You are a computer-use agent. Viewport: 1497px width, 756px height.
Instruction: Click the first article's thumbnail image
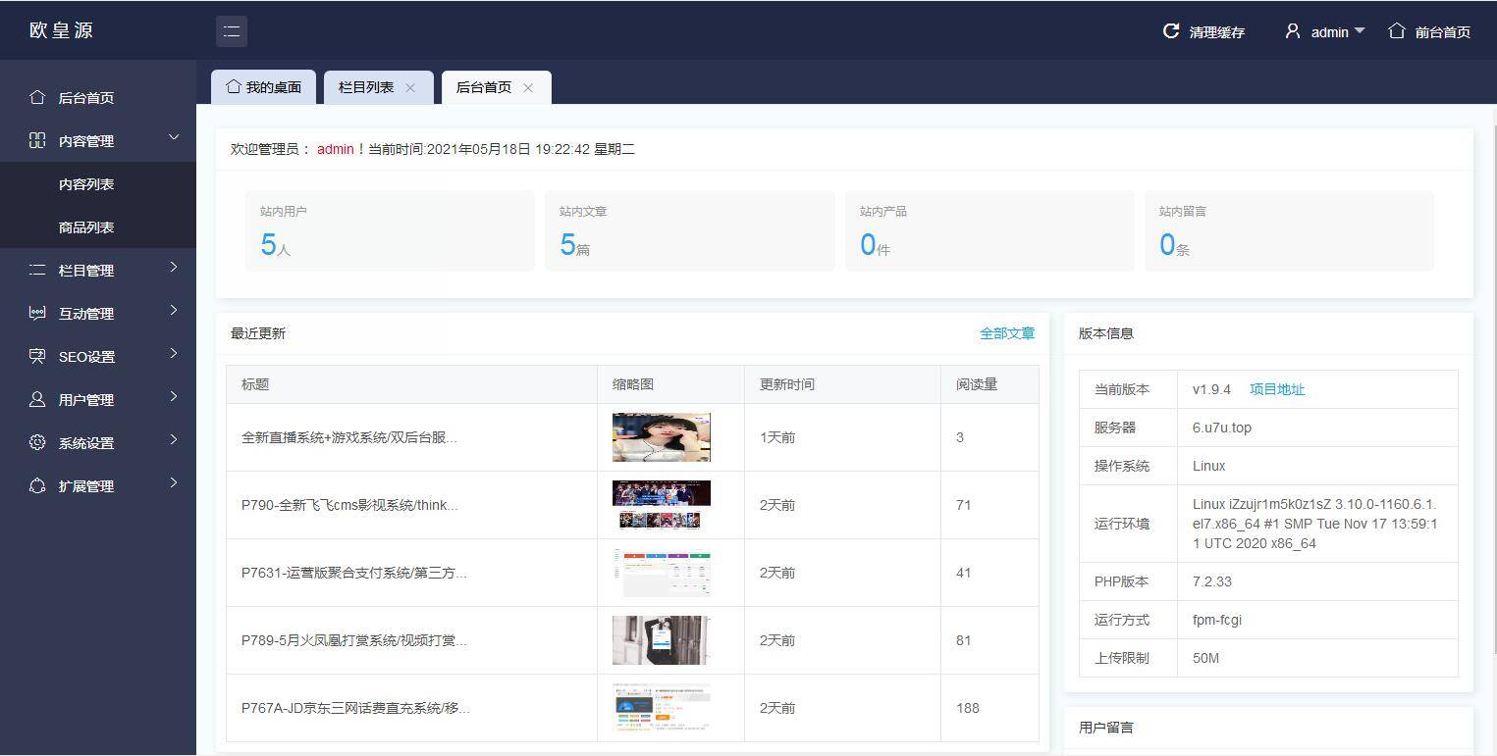662,436
